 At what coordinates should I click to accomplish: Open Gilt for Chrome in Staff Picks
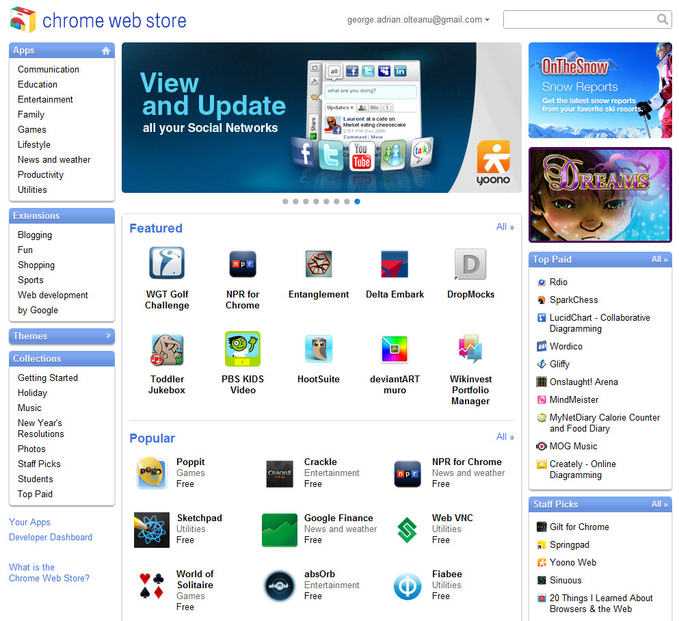(x=579, y=527)
